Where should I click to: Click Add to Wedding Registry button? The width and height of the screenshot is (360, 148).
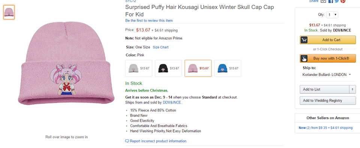328,100
